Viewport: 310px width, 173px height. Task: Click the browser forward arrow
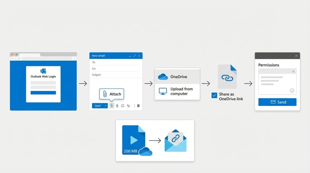[16, 58]
